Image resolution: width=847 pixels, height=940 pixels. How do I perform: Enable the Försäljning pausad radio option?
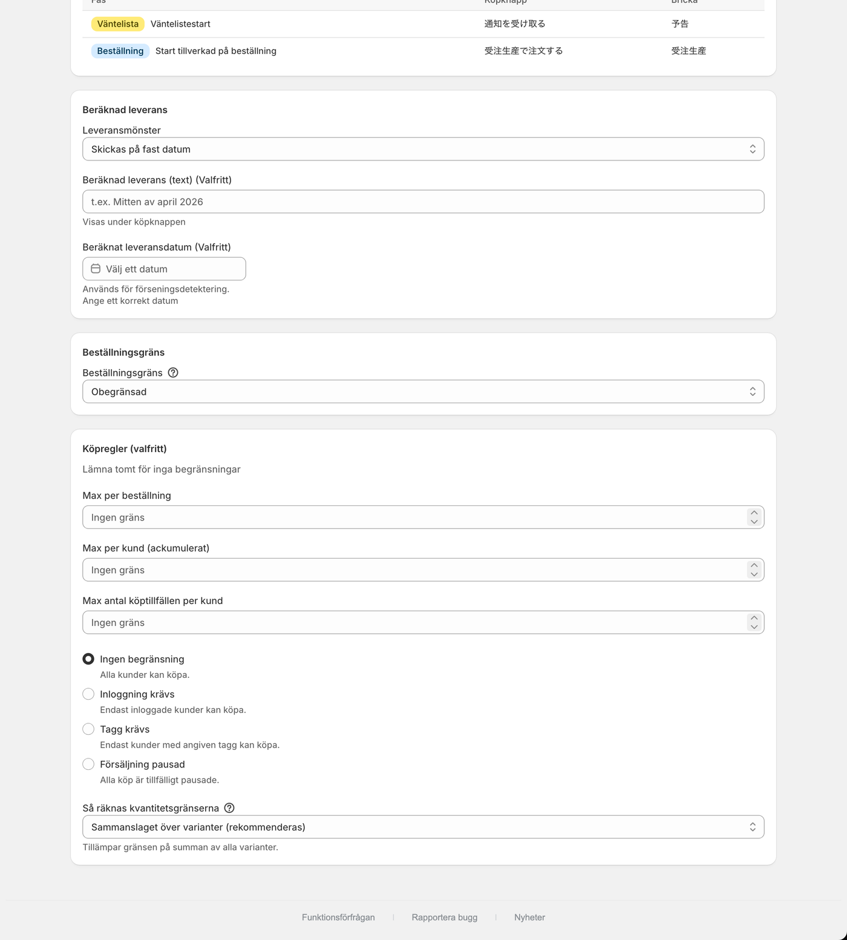tap(88, 764)
